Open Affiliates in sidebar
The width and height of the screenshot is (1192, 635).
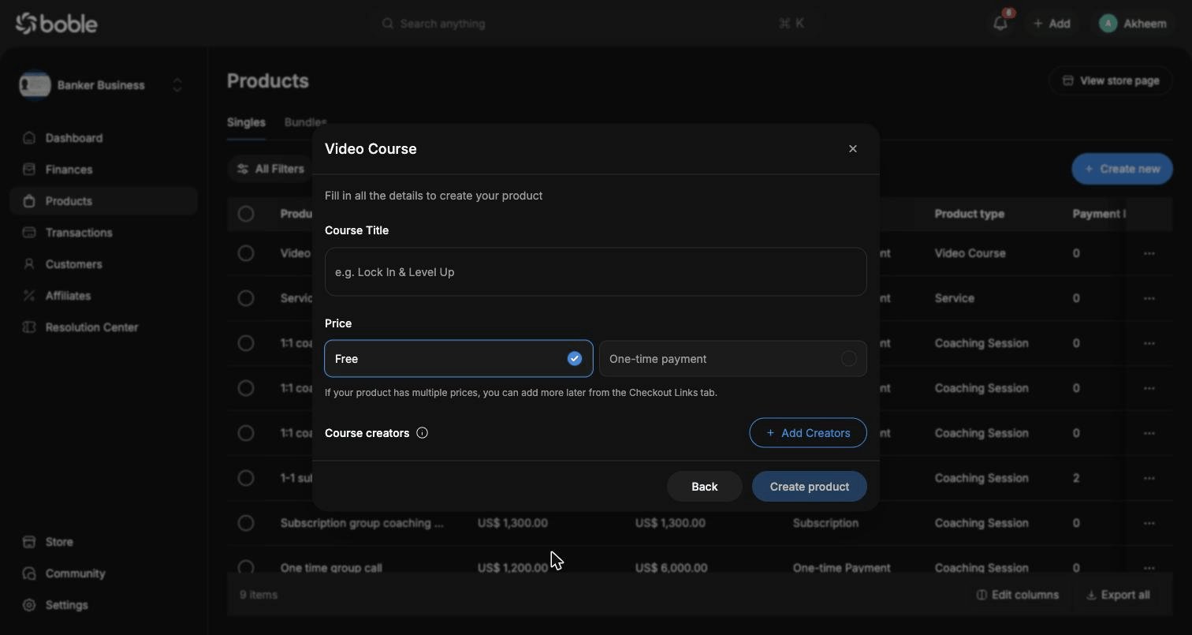[103, 296]
